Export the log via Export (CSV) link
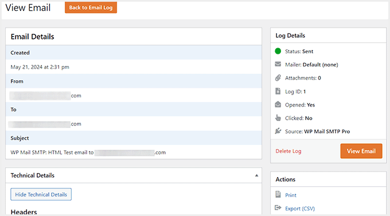390x216 pixels. coord(300,209)
